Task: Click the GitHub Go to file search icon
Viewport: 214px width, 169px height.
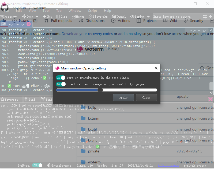Action: coord(202,68)
